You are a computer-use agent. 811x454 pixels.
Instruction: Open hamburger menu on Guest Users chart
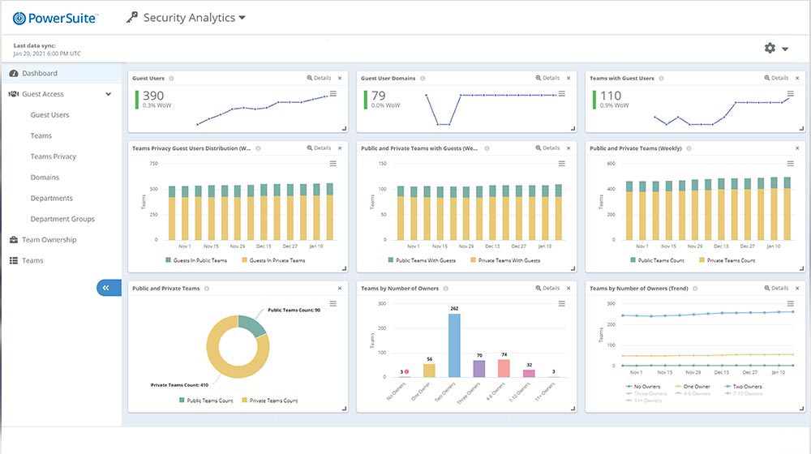point(333,94)
